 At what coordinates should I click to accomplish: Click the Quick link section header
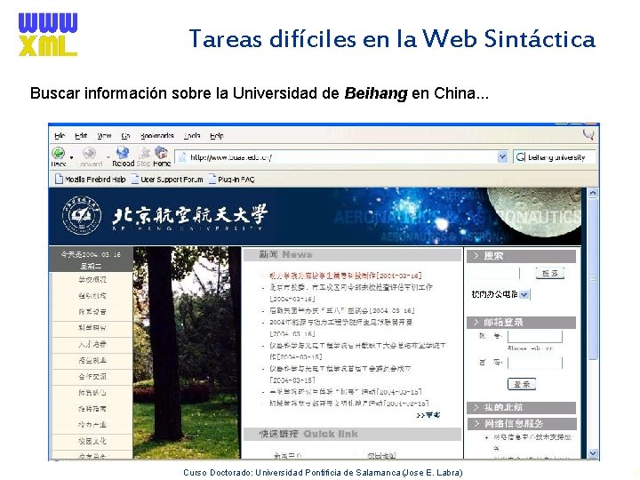click(x=352, y=434)
